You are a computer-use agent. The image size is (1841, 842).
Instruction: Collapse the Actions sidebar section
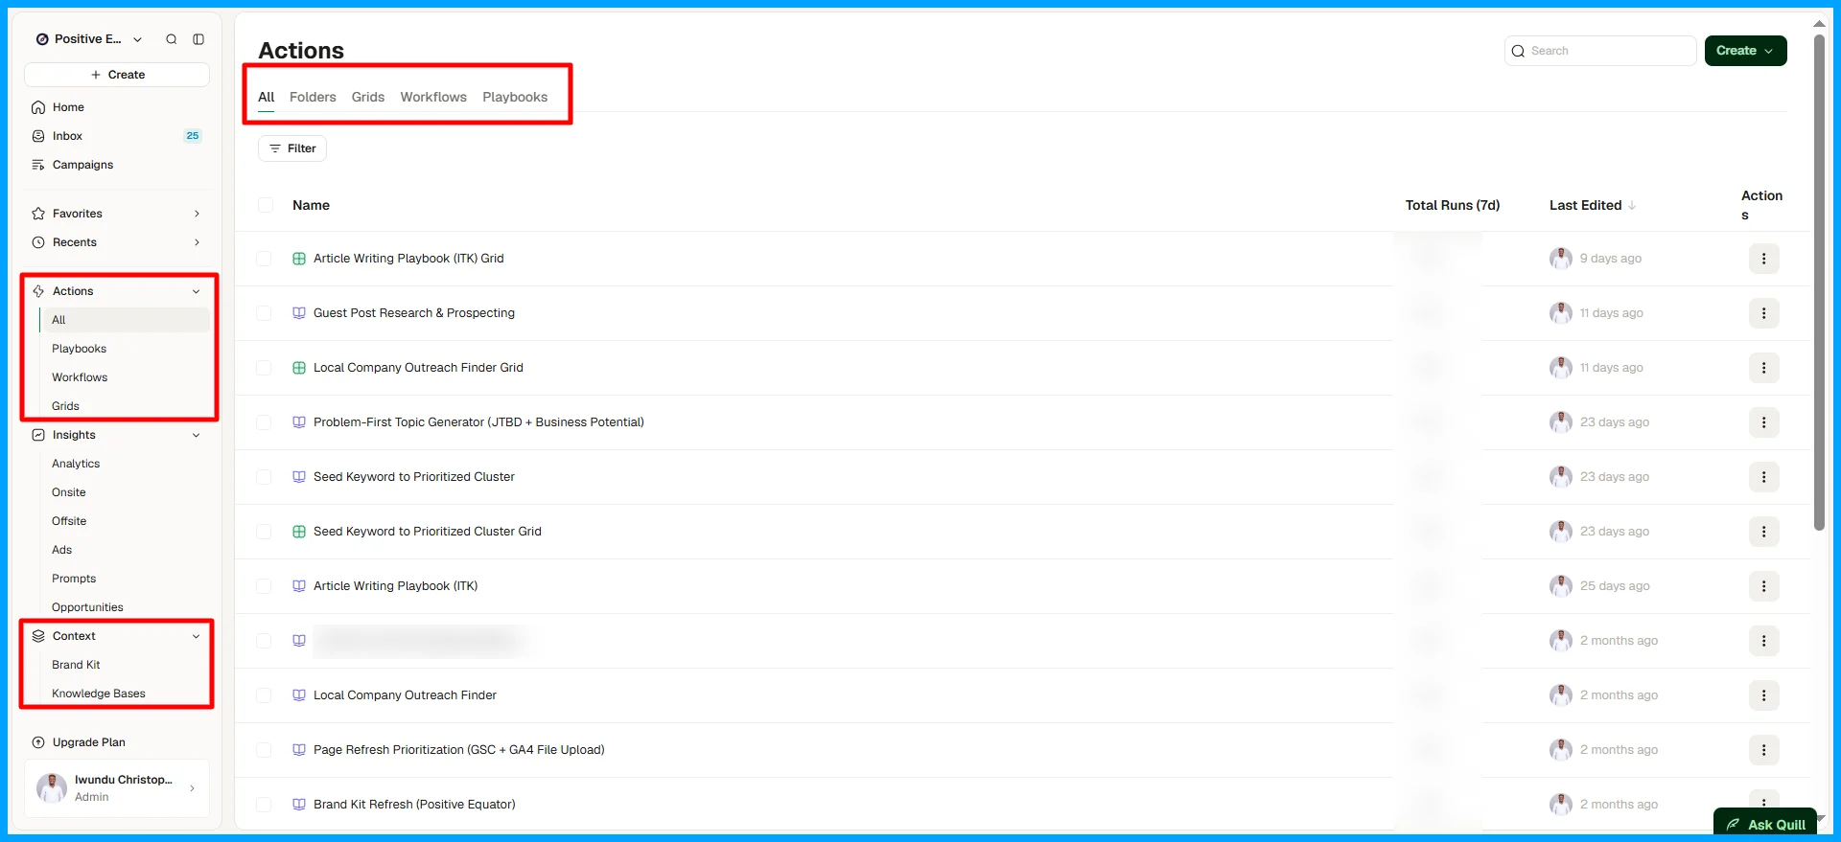coord(197,291)
